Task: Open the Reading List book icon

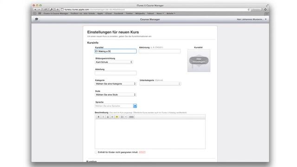Action: 35,13
